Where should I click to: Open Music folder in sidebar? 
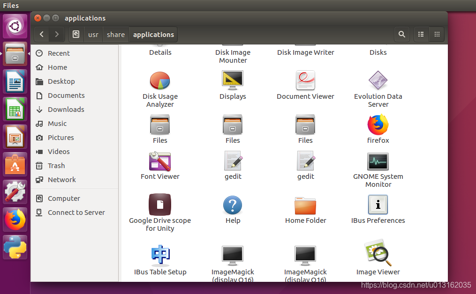coord(75,124)
